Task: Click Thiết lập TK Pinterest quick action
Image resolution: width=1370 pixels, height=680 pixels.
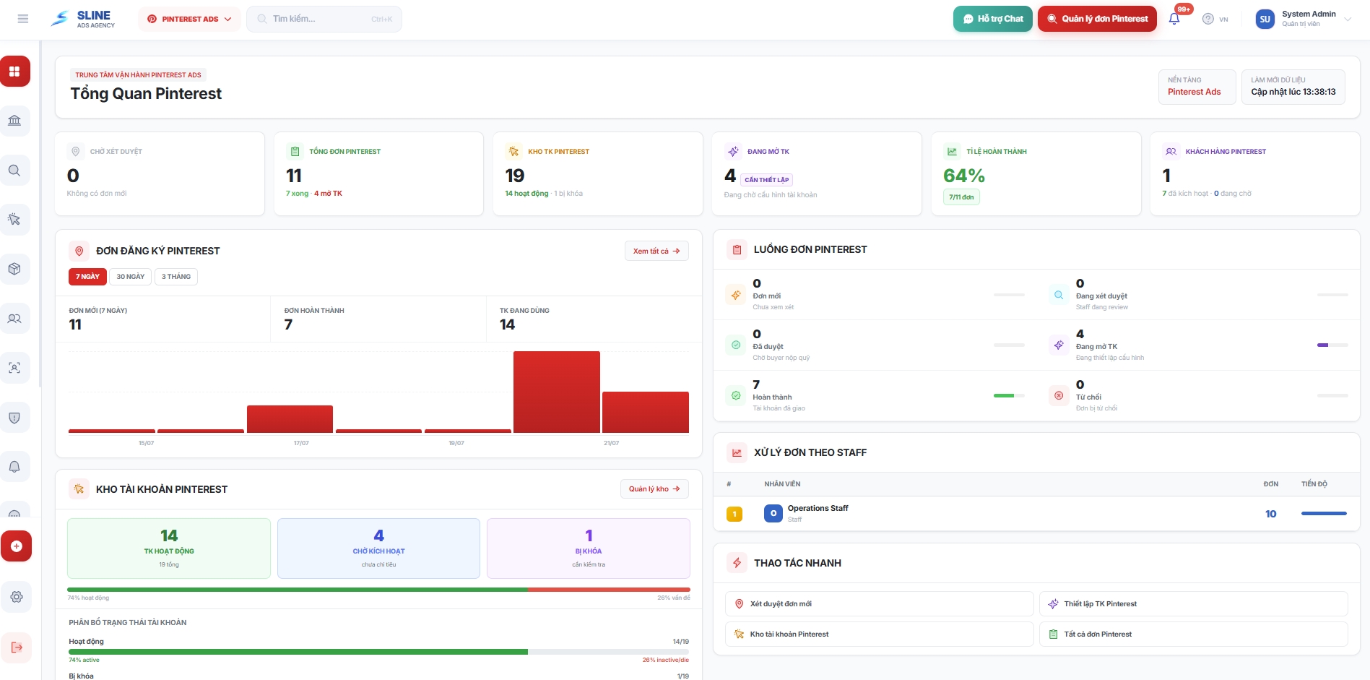Action: [1193, 604]
